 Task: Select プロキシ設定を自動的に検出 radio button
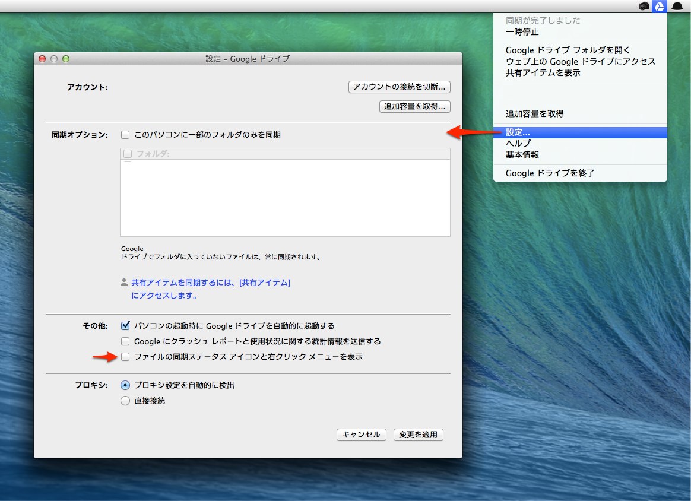coord(125,385)
